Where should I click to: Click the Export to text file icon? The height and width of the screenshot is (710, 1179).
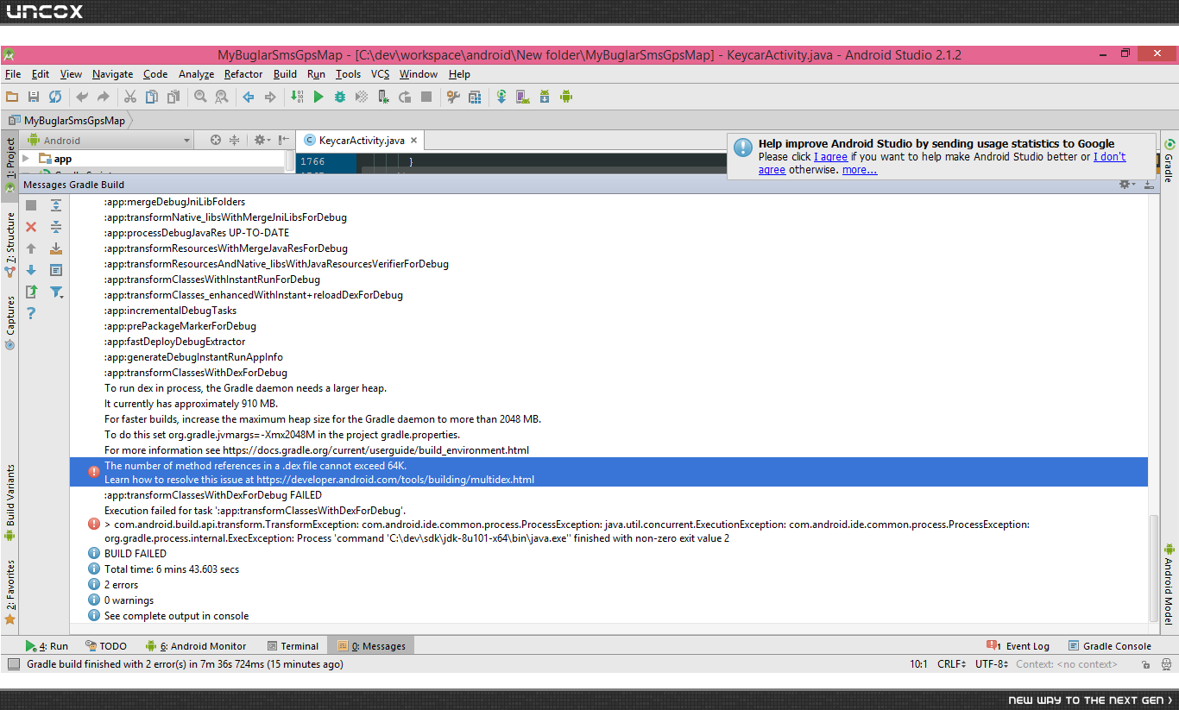coord(31,292)
